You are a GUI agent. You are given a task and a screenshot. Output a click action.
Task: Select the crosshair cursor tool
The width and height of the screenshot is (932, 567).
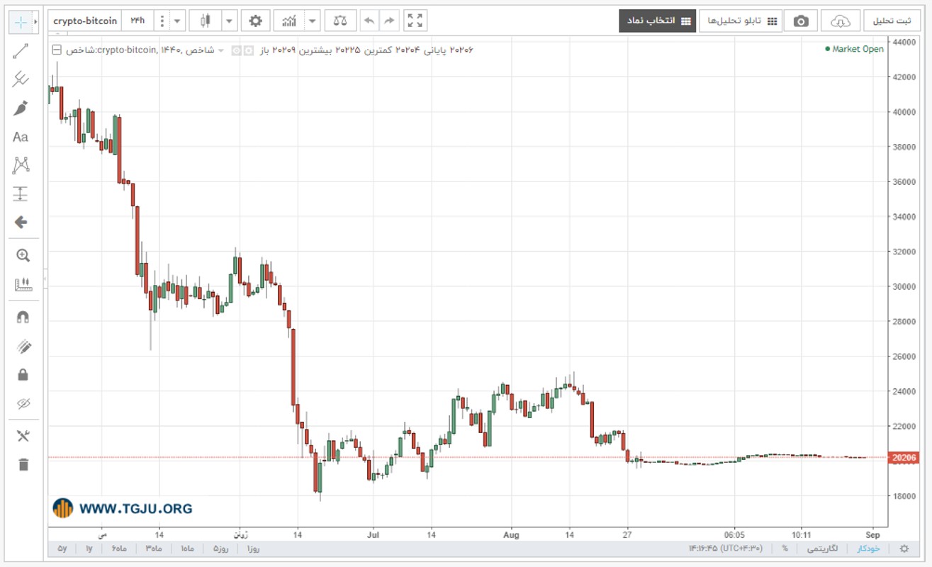(x=21, y=22)
